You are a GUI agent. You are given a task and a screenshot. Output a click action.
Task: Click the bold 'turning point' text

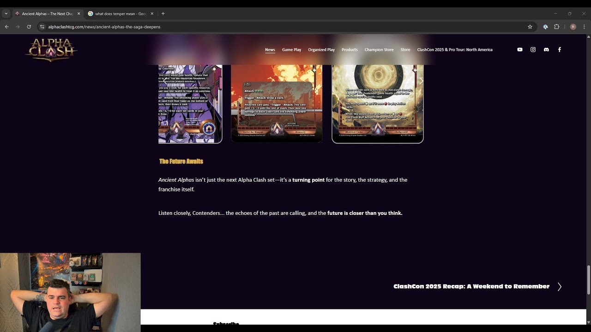tap(308, 180)
